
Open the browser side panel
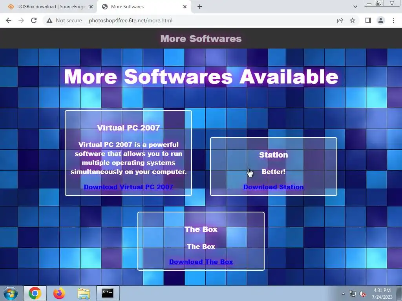[368, 20]
